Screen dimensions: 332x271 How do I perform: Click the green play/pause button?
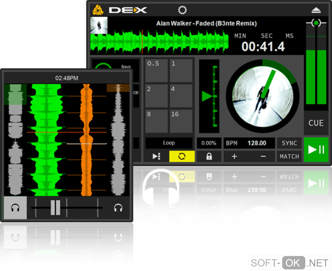click(x=316, y=150)
